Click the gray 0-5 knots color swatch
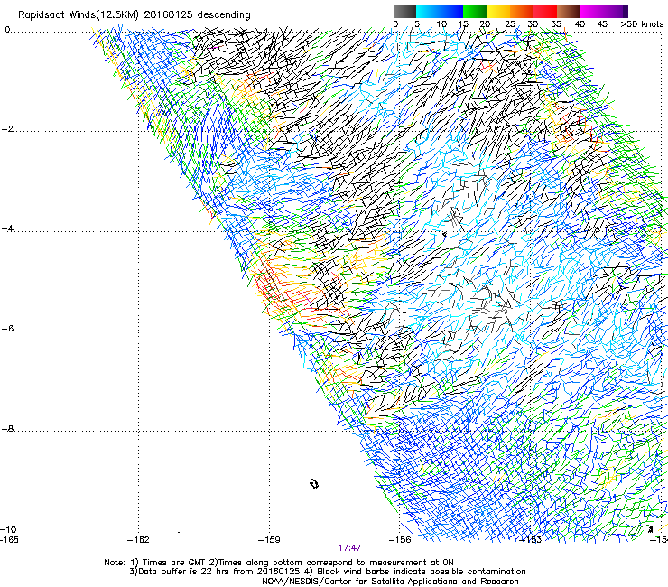The image size is (668, 587). pos(404,11)
